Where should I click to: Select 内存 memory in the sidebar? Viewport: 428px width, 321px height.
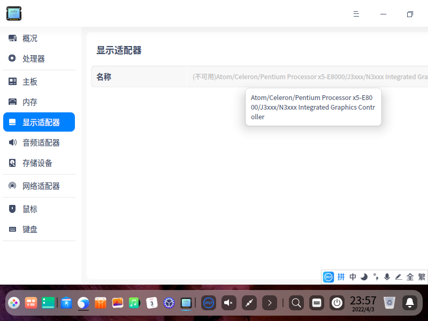(x=29, y=101)
